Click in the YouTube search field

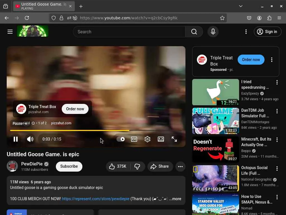click(129, 32)
